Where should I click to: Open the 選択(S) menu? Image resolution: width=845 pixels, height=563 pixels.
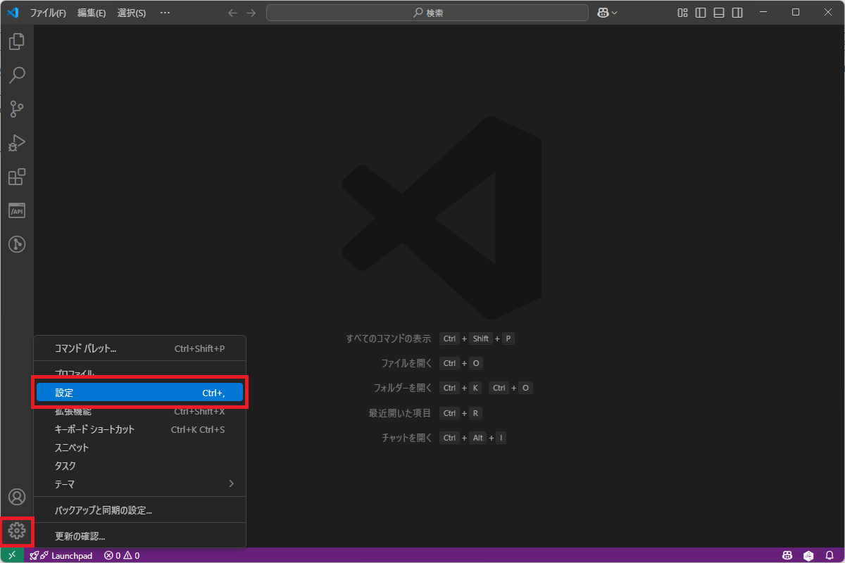(132, 13)
